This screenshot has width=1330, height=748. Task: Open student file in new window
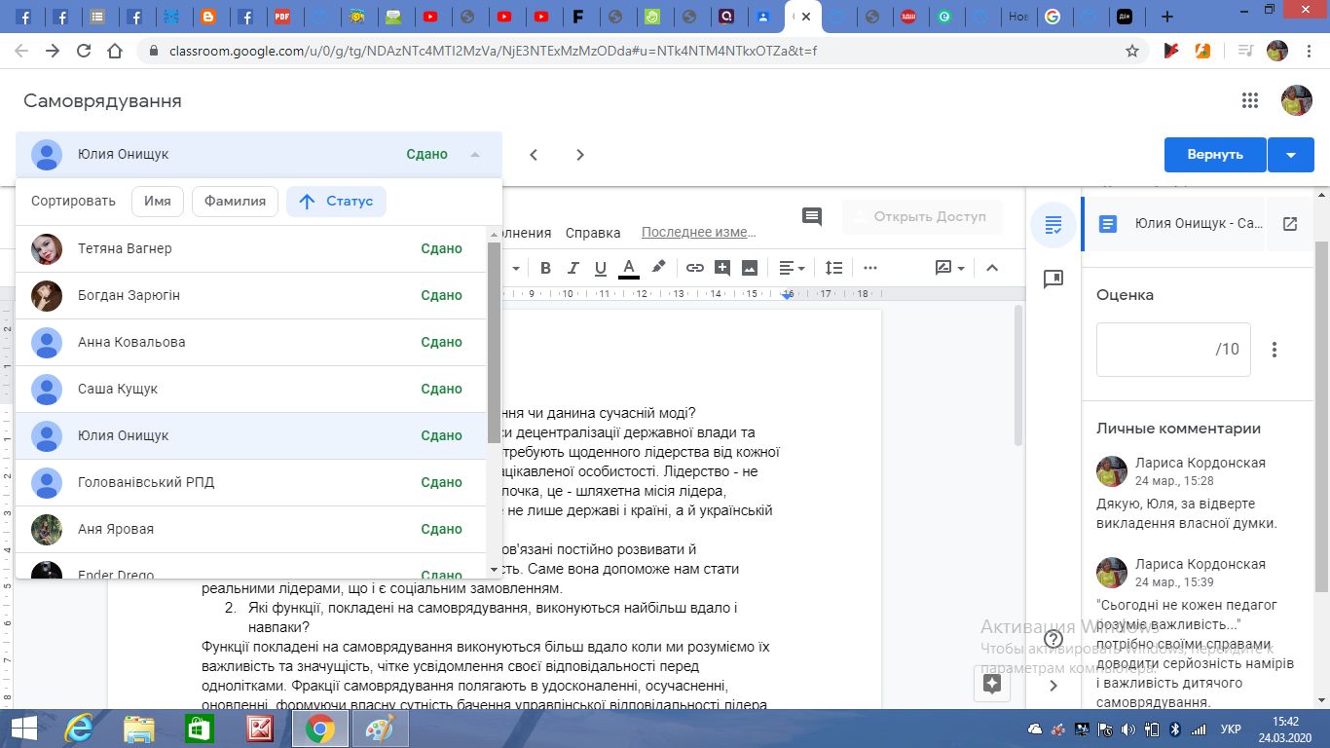[x=1289, y=224]
